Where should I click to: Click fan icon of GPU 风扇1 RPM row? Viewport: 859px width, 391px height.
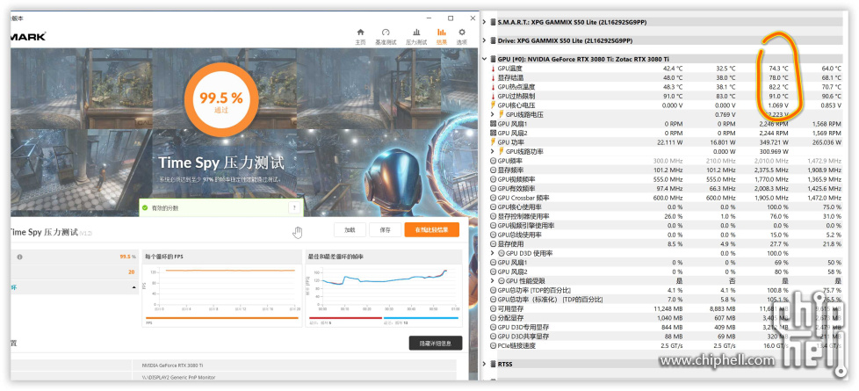coord(493,124)
